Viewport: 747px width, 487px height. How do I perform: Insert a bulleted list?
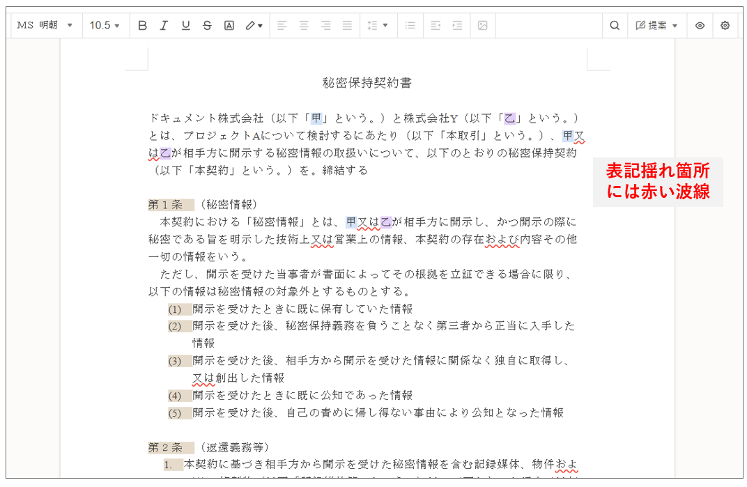[x=410, y=26]
